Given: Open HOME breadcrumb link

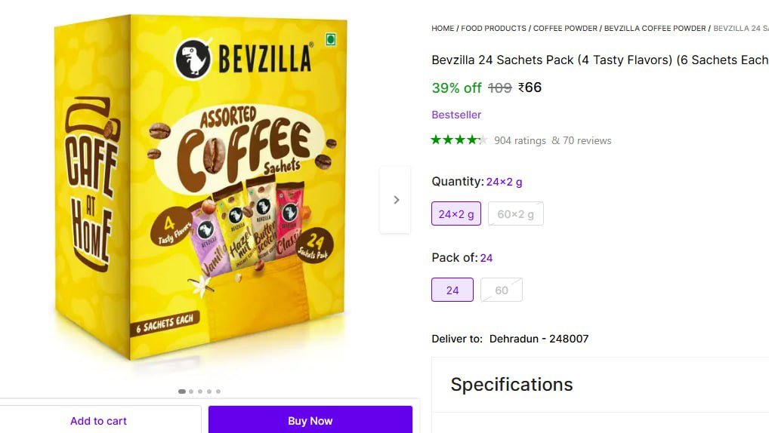Looking at the screenshot, I should [x=443, y=29].
